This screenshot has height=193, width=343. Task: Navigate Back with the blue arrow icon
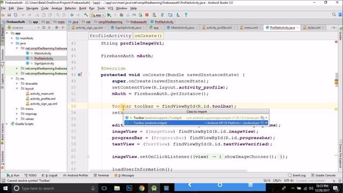click(x=72, y=15)
